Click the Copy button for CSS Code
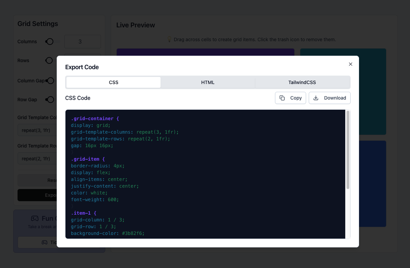This screenshot has height=268, width=410. tap(290, 98)
